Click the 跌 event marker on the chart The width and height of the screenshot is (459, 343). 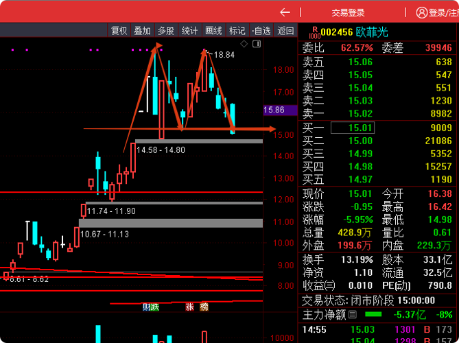(x=155, y=307)
